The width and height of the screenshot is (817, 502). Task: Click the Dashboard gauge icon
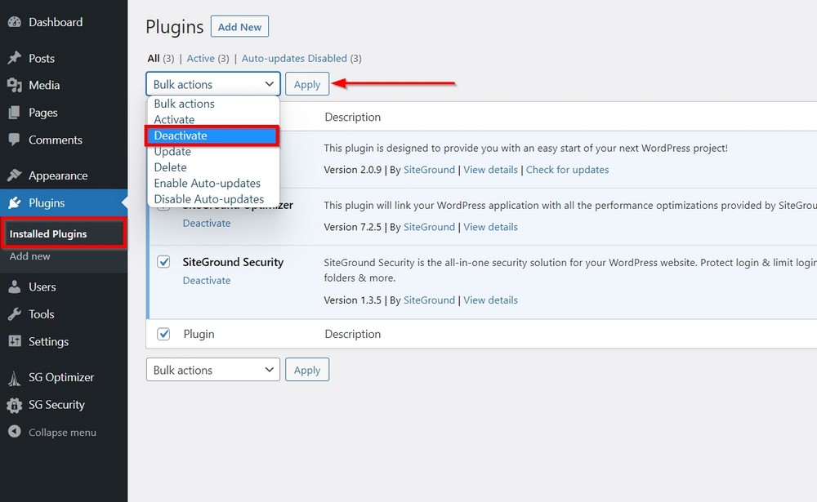(x=15, y=22)
